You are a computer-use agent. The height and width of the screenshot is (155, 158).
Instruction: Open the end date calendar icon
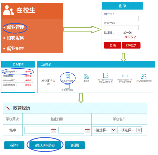pos(87,131)
